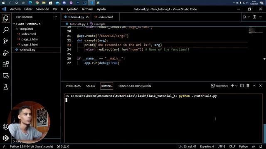This screenshot has width=266, height=149.
Task: Launch Google Chrome from taskbar
Action: tap(37, 3)
